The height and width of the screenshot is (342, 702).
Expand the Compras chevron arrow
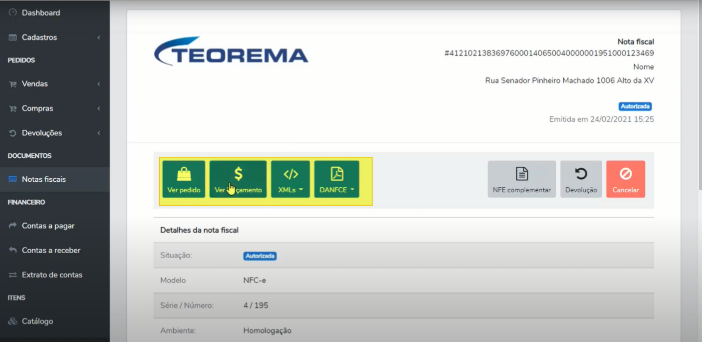pyautogui.click(x=99, y=108)
